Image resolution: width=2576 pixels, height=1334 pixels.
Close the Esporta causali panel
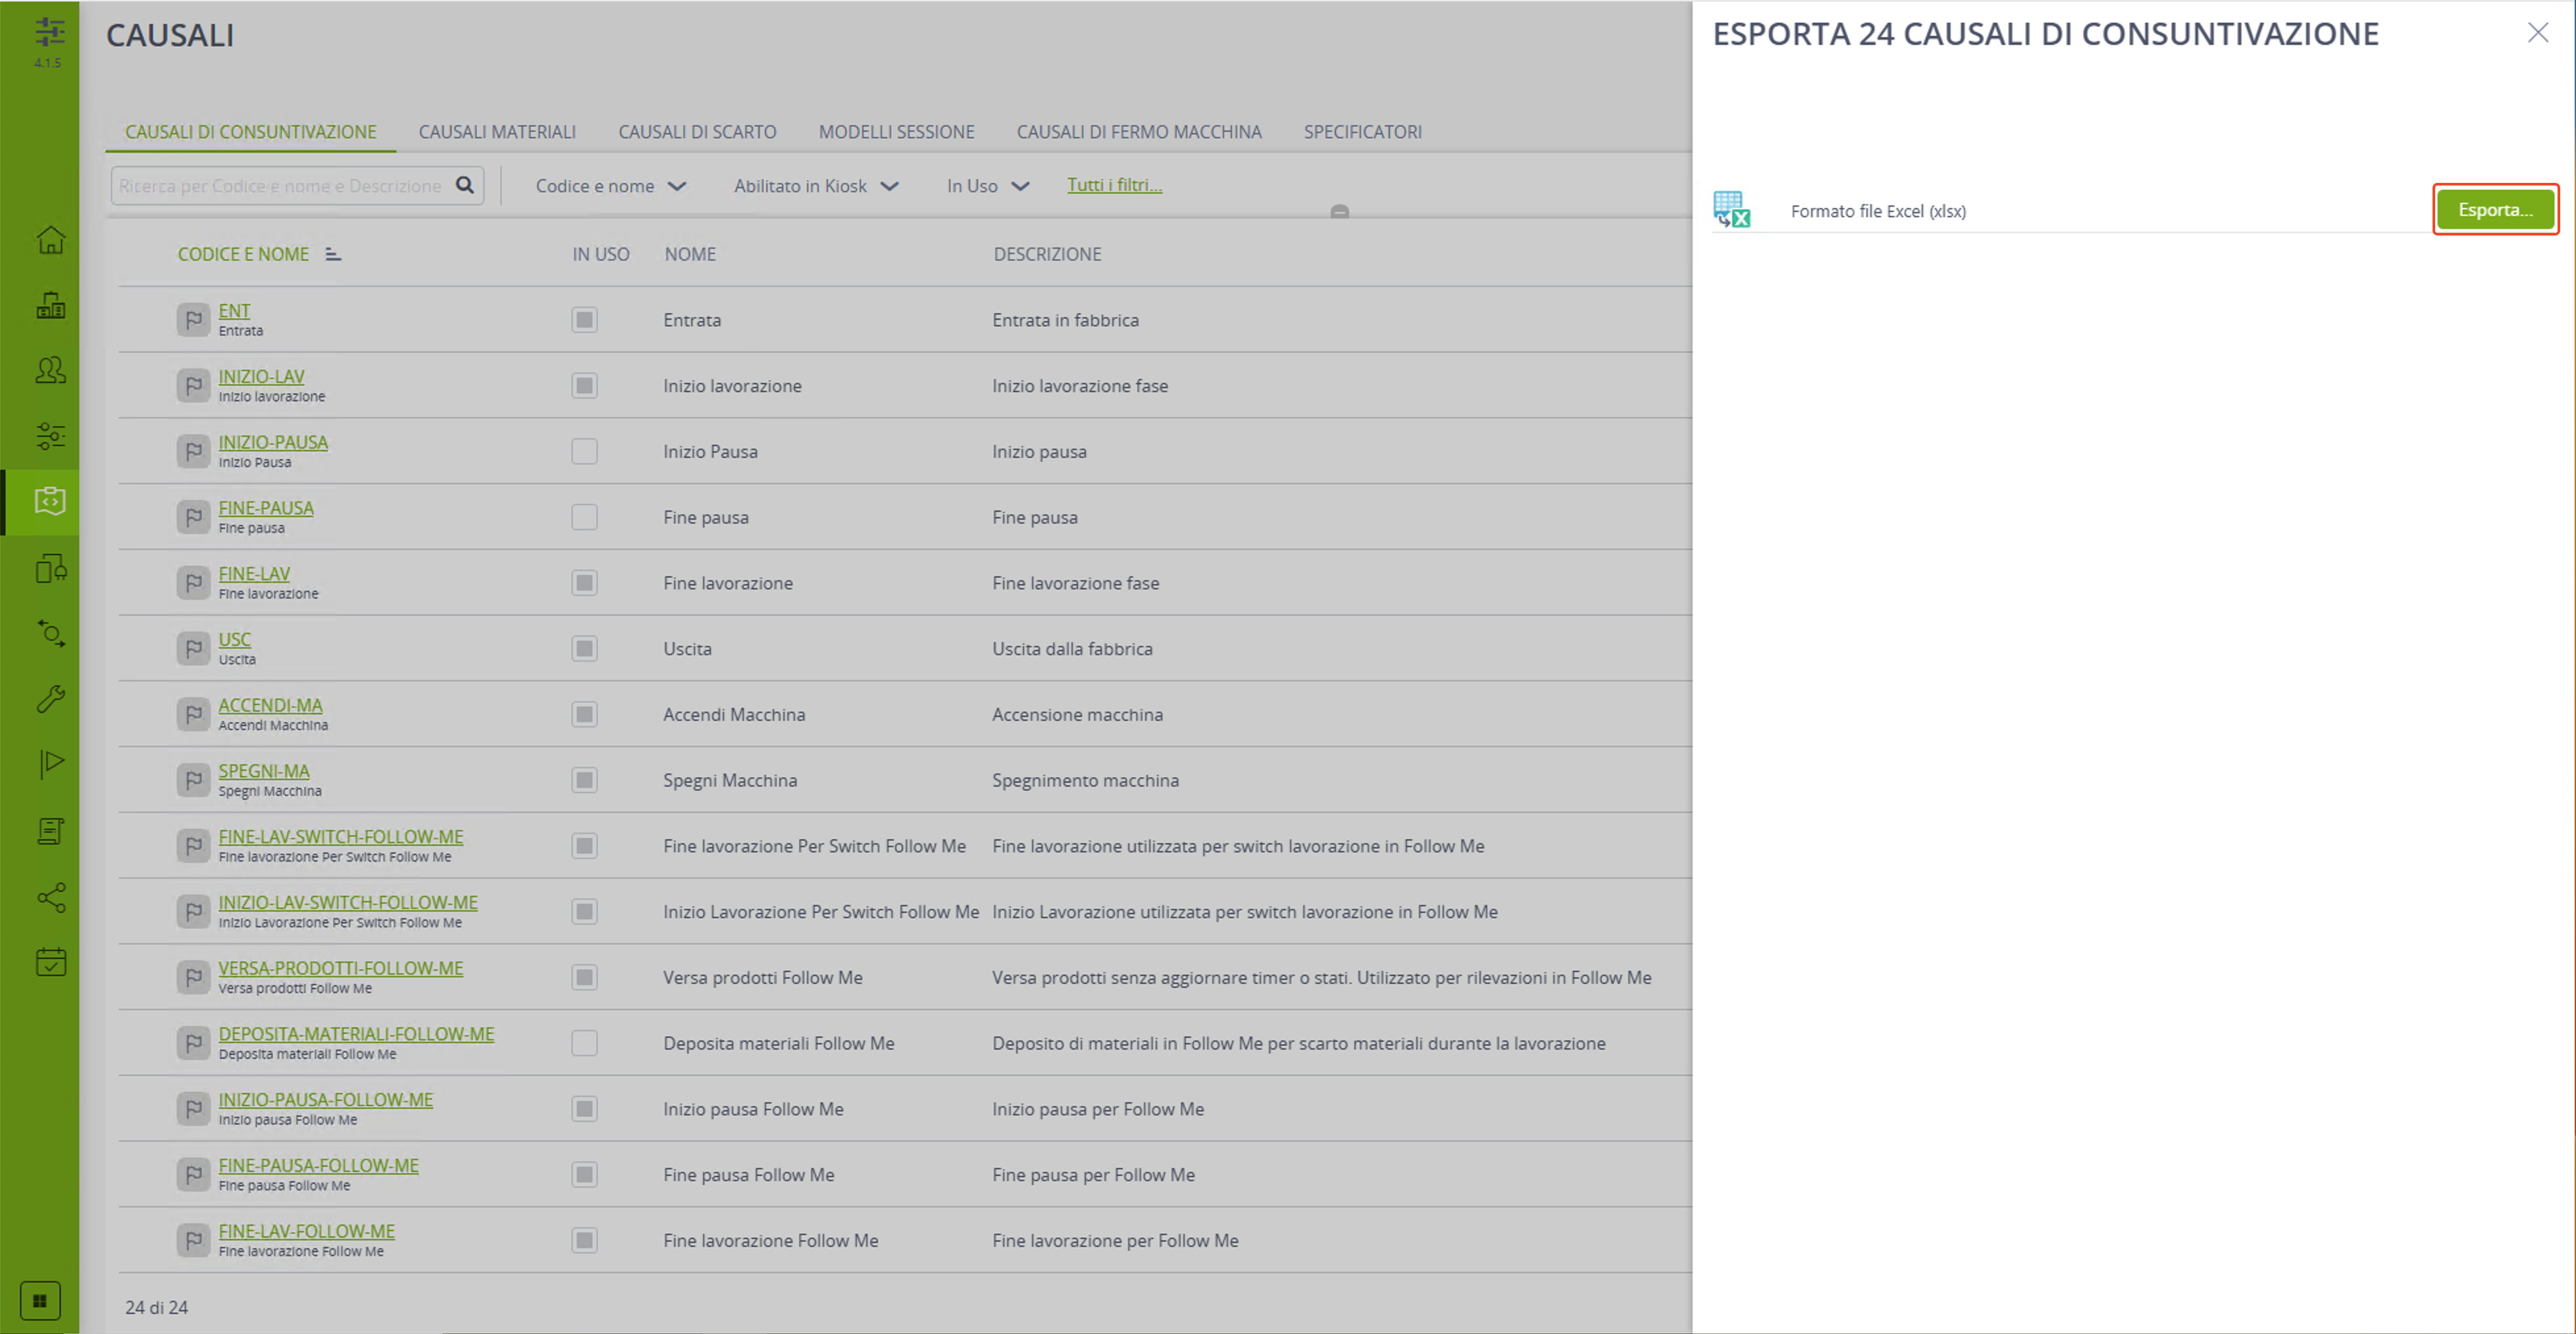2538,33
